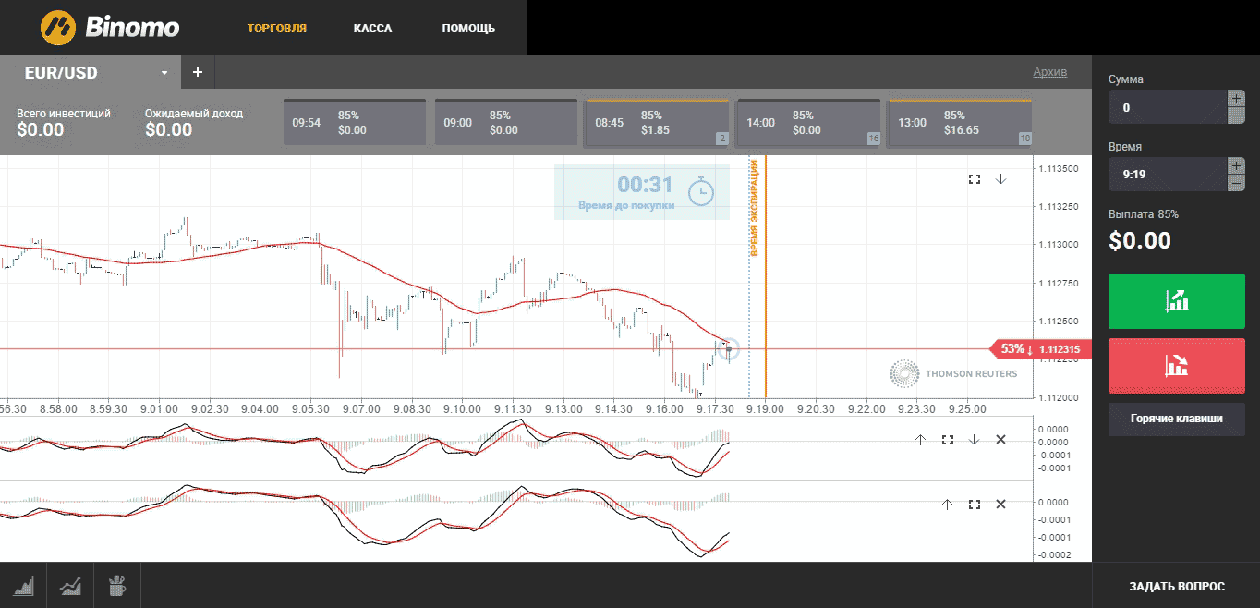Close the second indicator panel
The width and height of the screenshot is (1260, 608).
(1000, 505)
